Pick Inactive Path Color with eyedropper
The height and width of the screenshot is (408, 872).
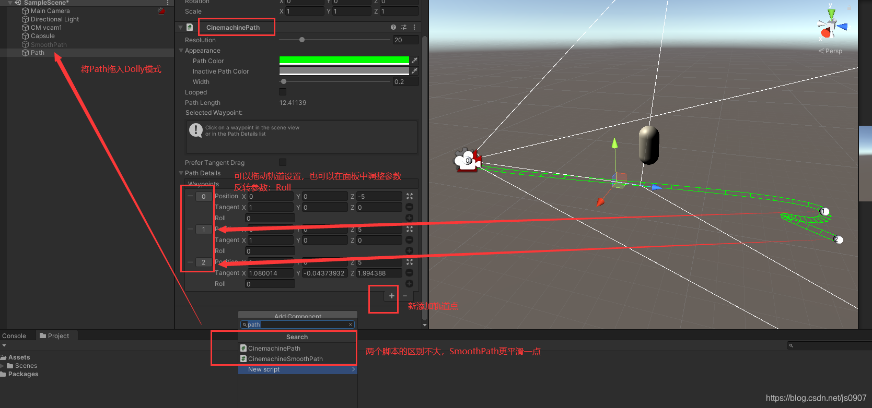[x=414, y=71]
